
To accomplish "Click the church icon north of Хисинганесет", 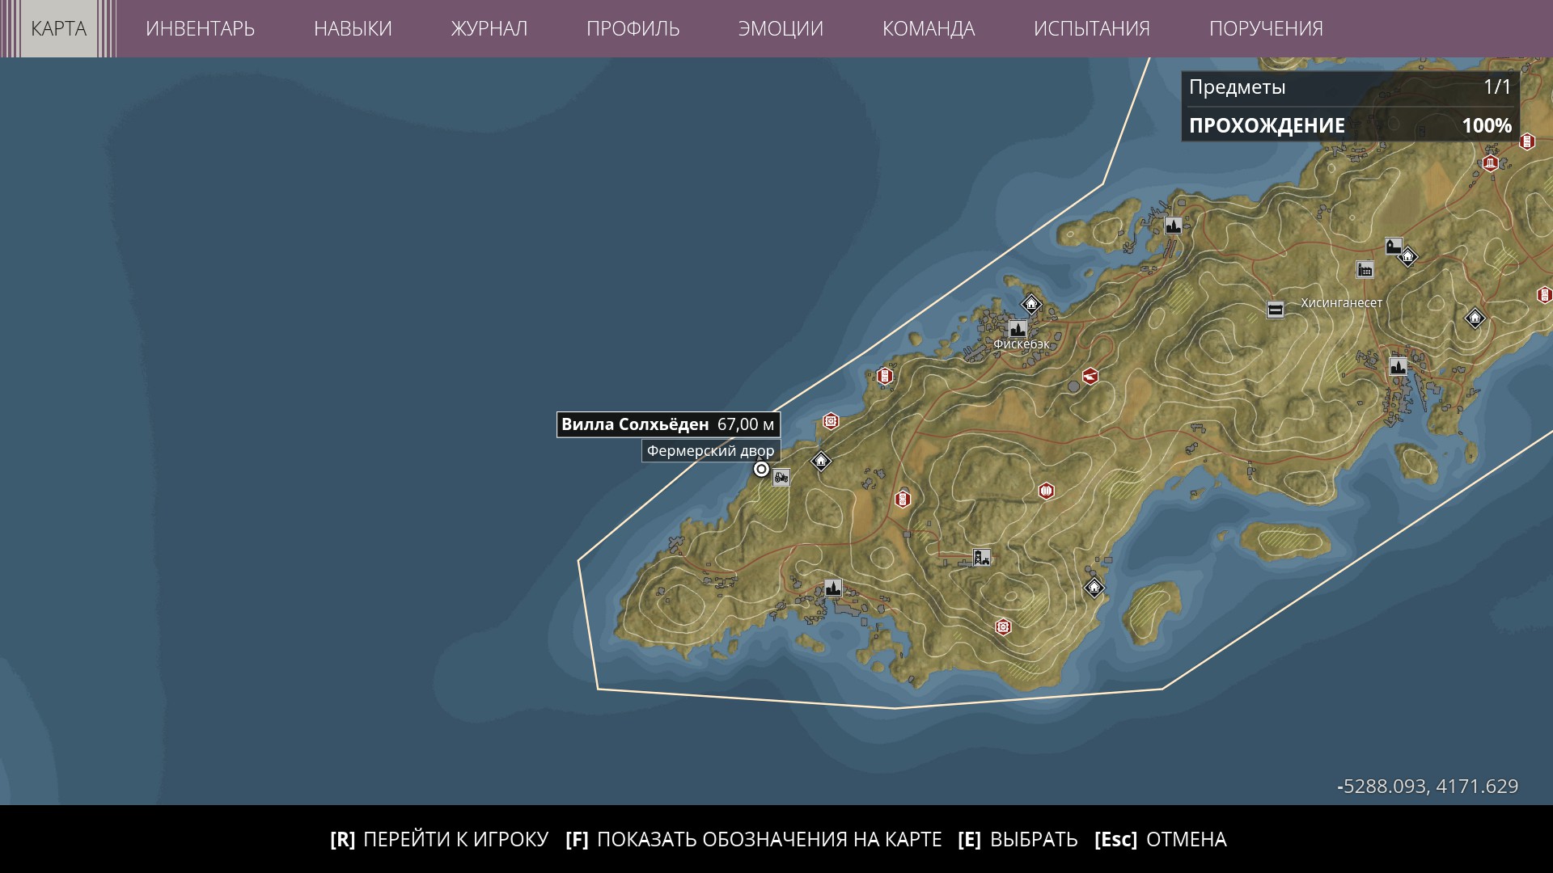I will [x=1394, y=246].
